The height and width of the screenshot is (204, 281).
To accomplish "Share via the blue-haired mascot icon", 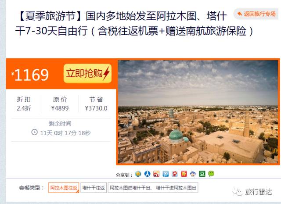I will (193, 174).
